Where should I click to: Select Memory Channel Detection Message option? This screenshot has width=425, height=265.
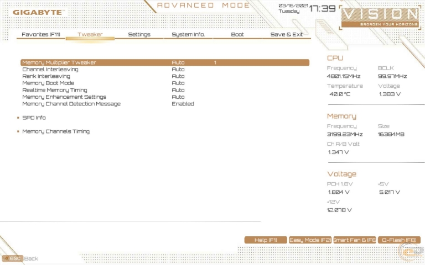click(71, 104)
